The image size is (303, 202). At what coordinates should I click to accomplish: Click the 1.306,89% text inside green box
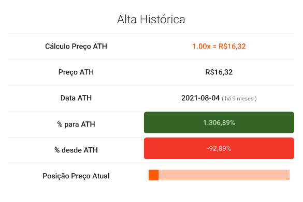pos(219,123)
